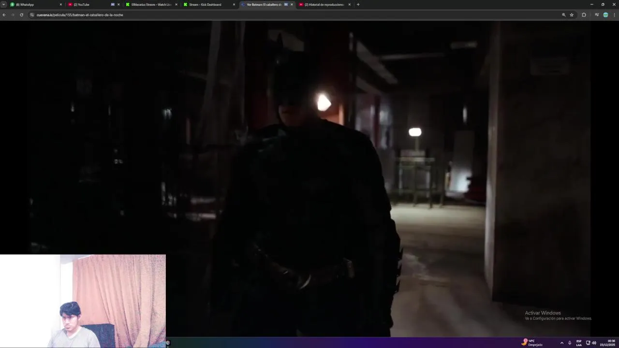This screenshot has width=619, height=348.
Task: Switch the ESP LAA input language
Action: 579,343
